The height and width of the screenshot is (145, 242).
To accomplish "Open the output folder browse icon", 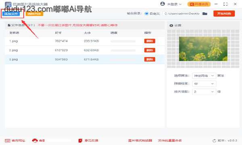I will click(205, 14).
